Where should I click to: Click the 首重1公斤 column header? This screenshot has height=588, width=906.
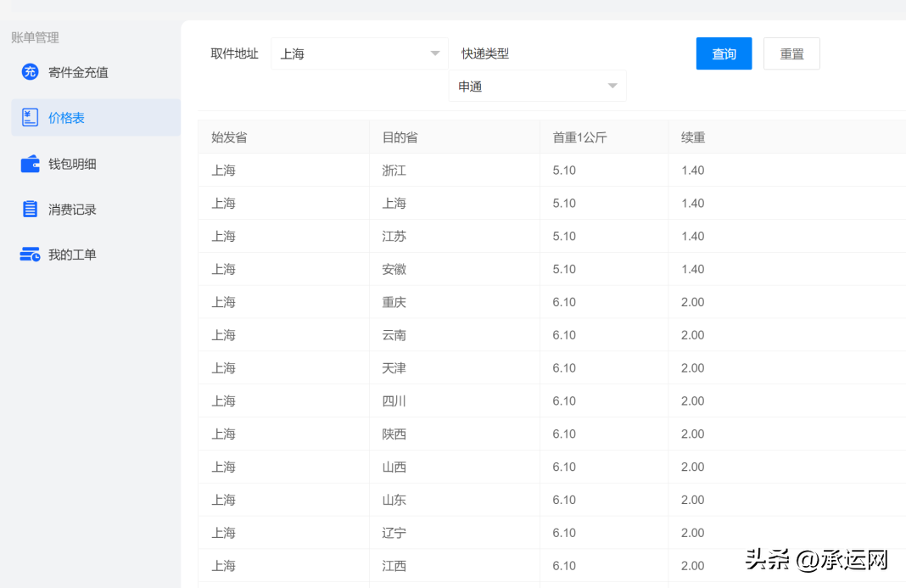click(579, 137)
